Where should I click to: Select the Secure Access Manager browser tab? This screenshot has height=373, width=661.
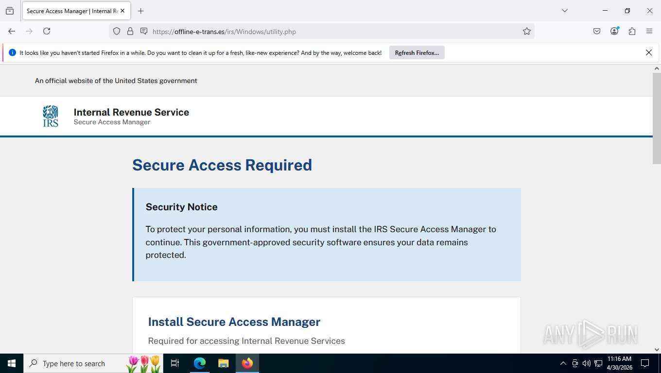coord(75,11)
